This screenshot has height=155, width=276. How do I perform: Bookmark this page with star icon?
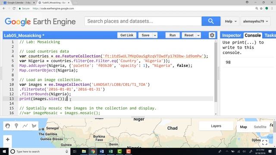point(261,9)
